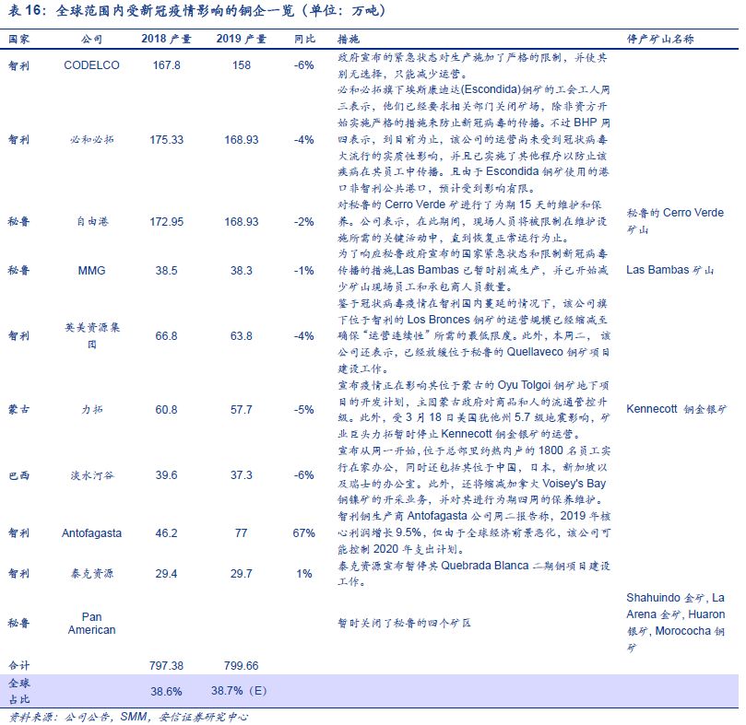Select the 66.8 production value

(x=166, y=336)
